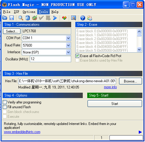Click the colored hearts icon
The image size is (145, 142).
tap(64, 18)
